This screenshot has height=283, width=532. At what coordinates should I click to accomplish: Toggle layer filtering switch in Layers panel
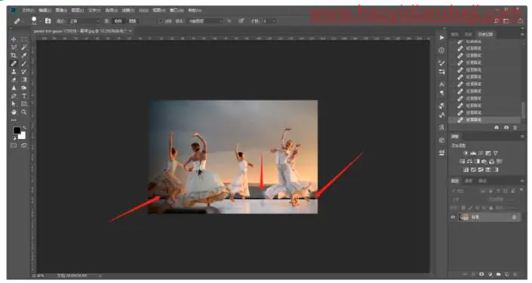[x=521, y=190]
